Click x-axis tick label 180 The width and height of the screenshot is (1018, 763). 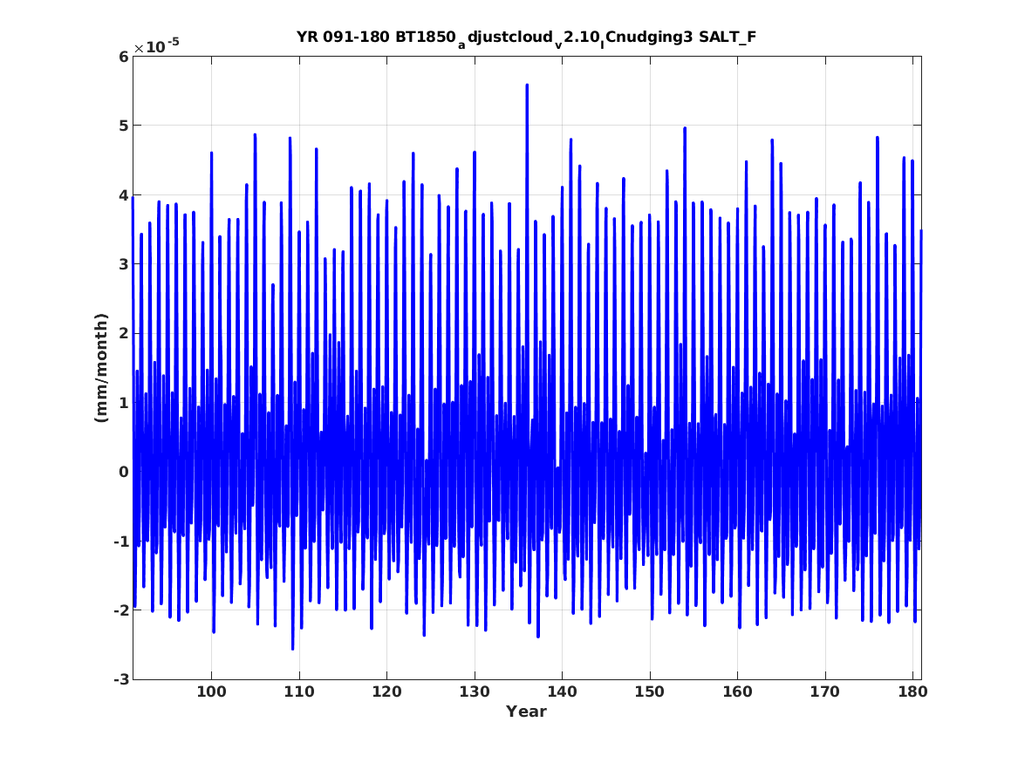[x=912, y=691]
